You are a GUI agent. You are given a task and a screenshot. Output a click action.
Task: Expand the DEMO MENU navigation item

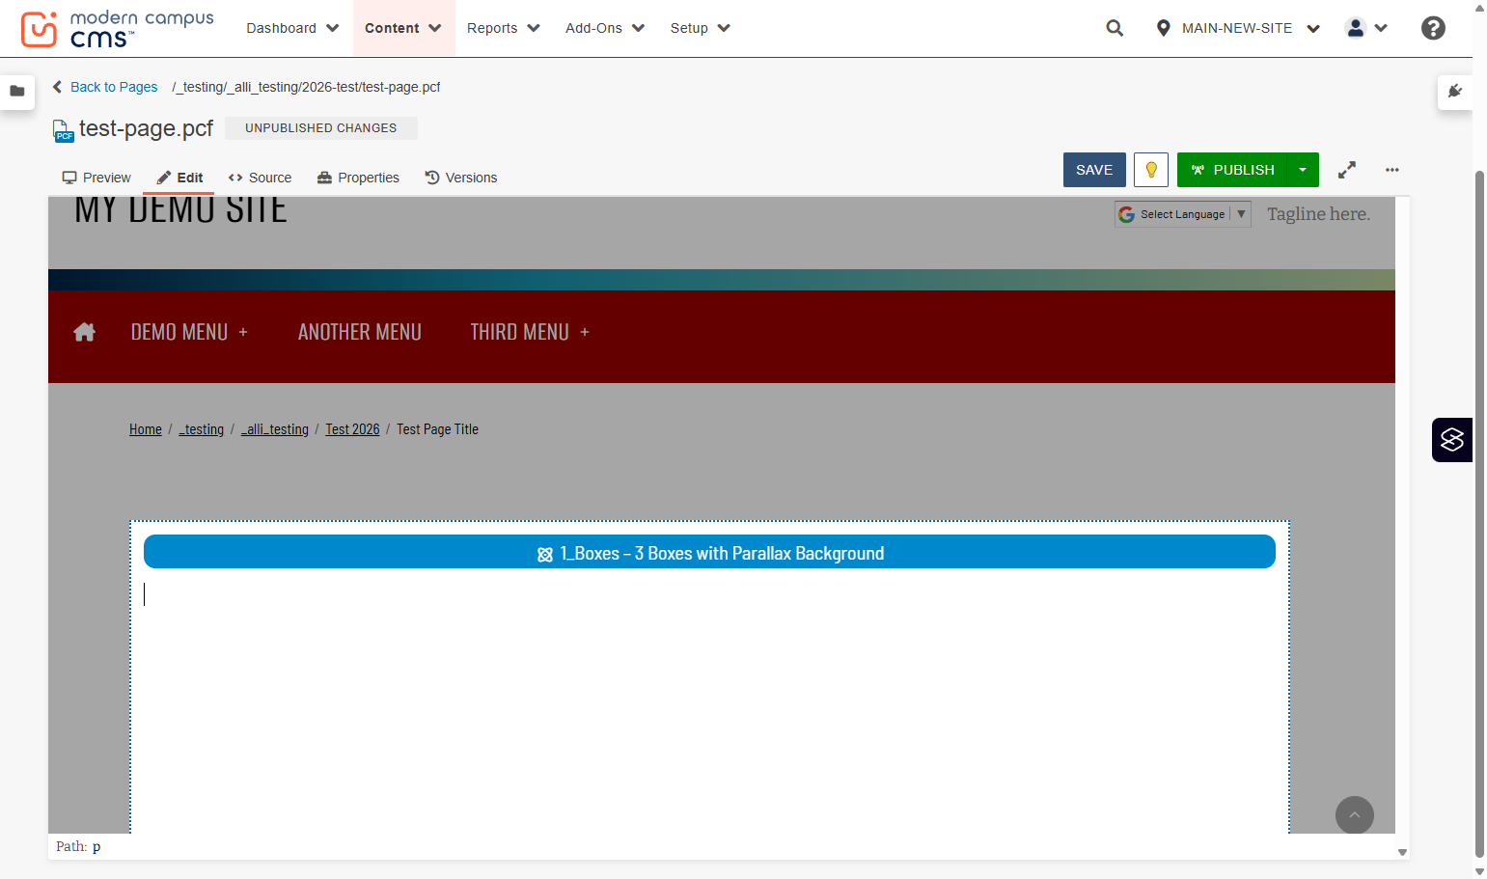point(190,332)
